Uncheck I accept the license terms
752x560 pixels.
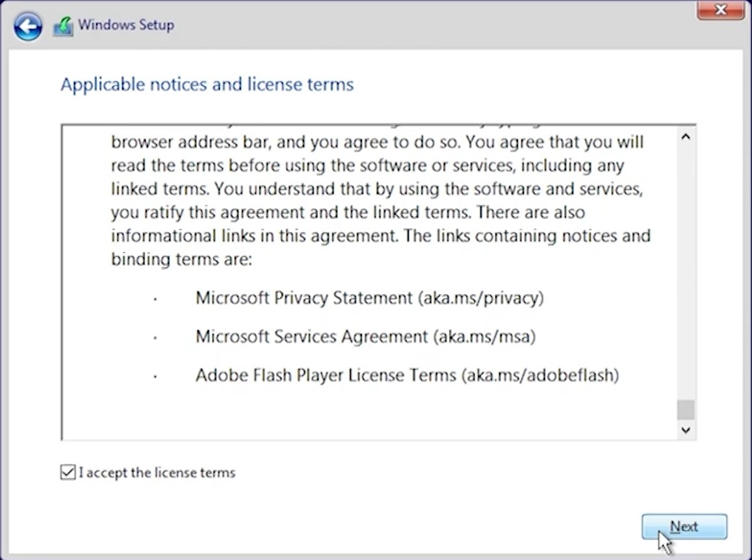68,472
